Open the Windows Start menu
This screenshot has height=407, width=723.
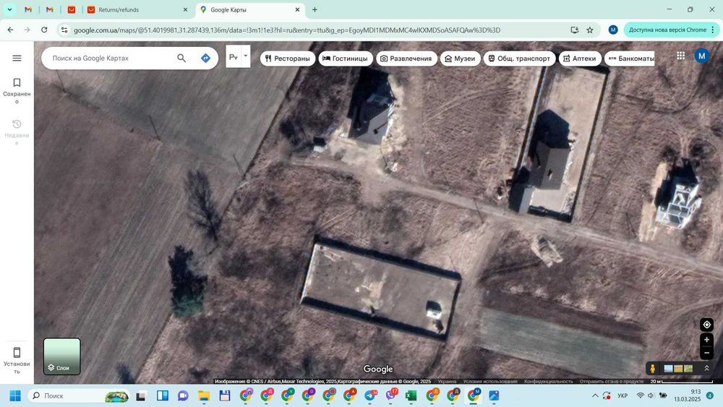tap(14, 395)
